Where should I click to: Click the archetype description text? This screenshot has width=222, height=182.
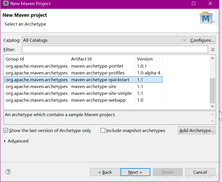(x=60, y=114)
